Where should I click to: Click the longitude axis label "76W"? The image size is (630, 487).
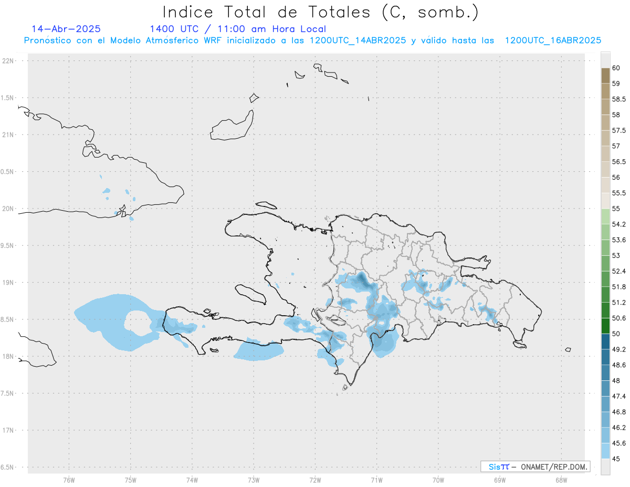coord(69,480)
